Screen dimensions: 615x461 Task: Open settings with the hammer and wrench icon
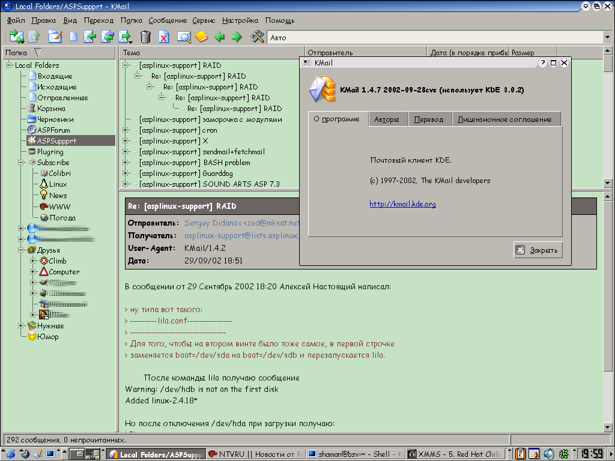(257, 37)
